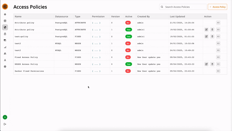Click the '21/01/2025, 14:25:54' timestamp
This screenshot has height=131, width=232.
(182, 23)
